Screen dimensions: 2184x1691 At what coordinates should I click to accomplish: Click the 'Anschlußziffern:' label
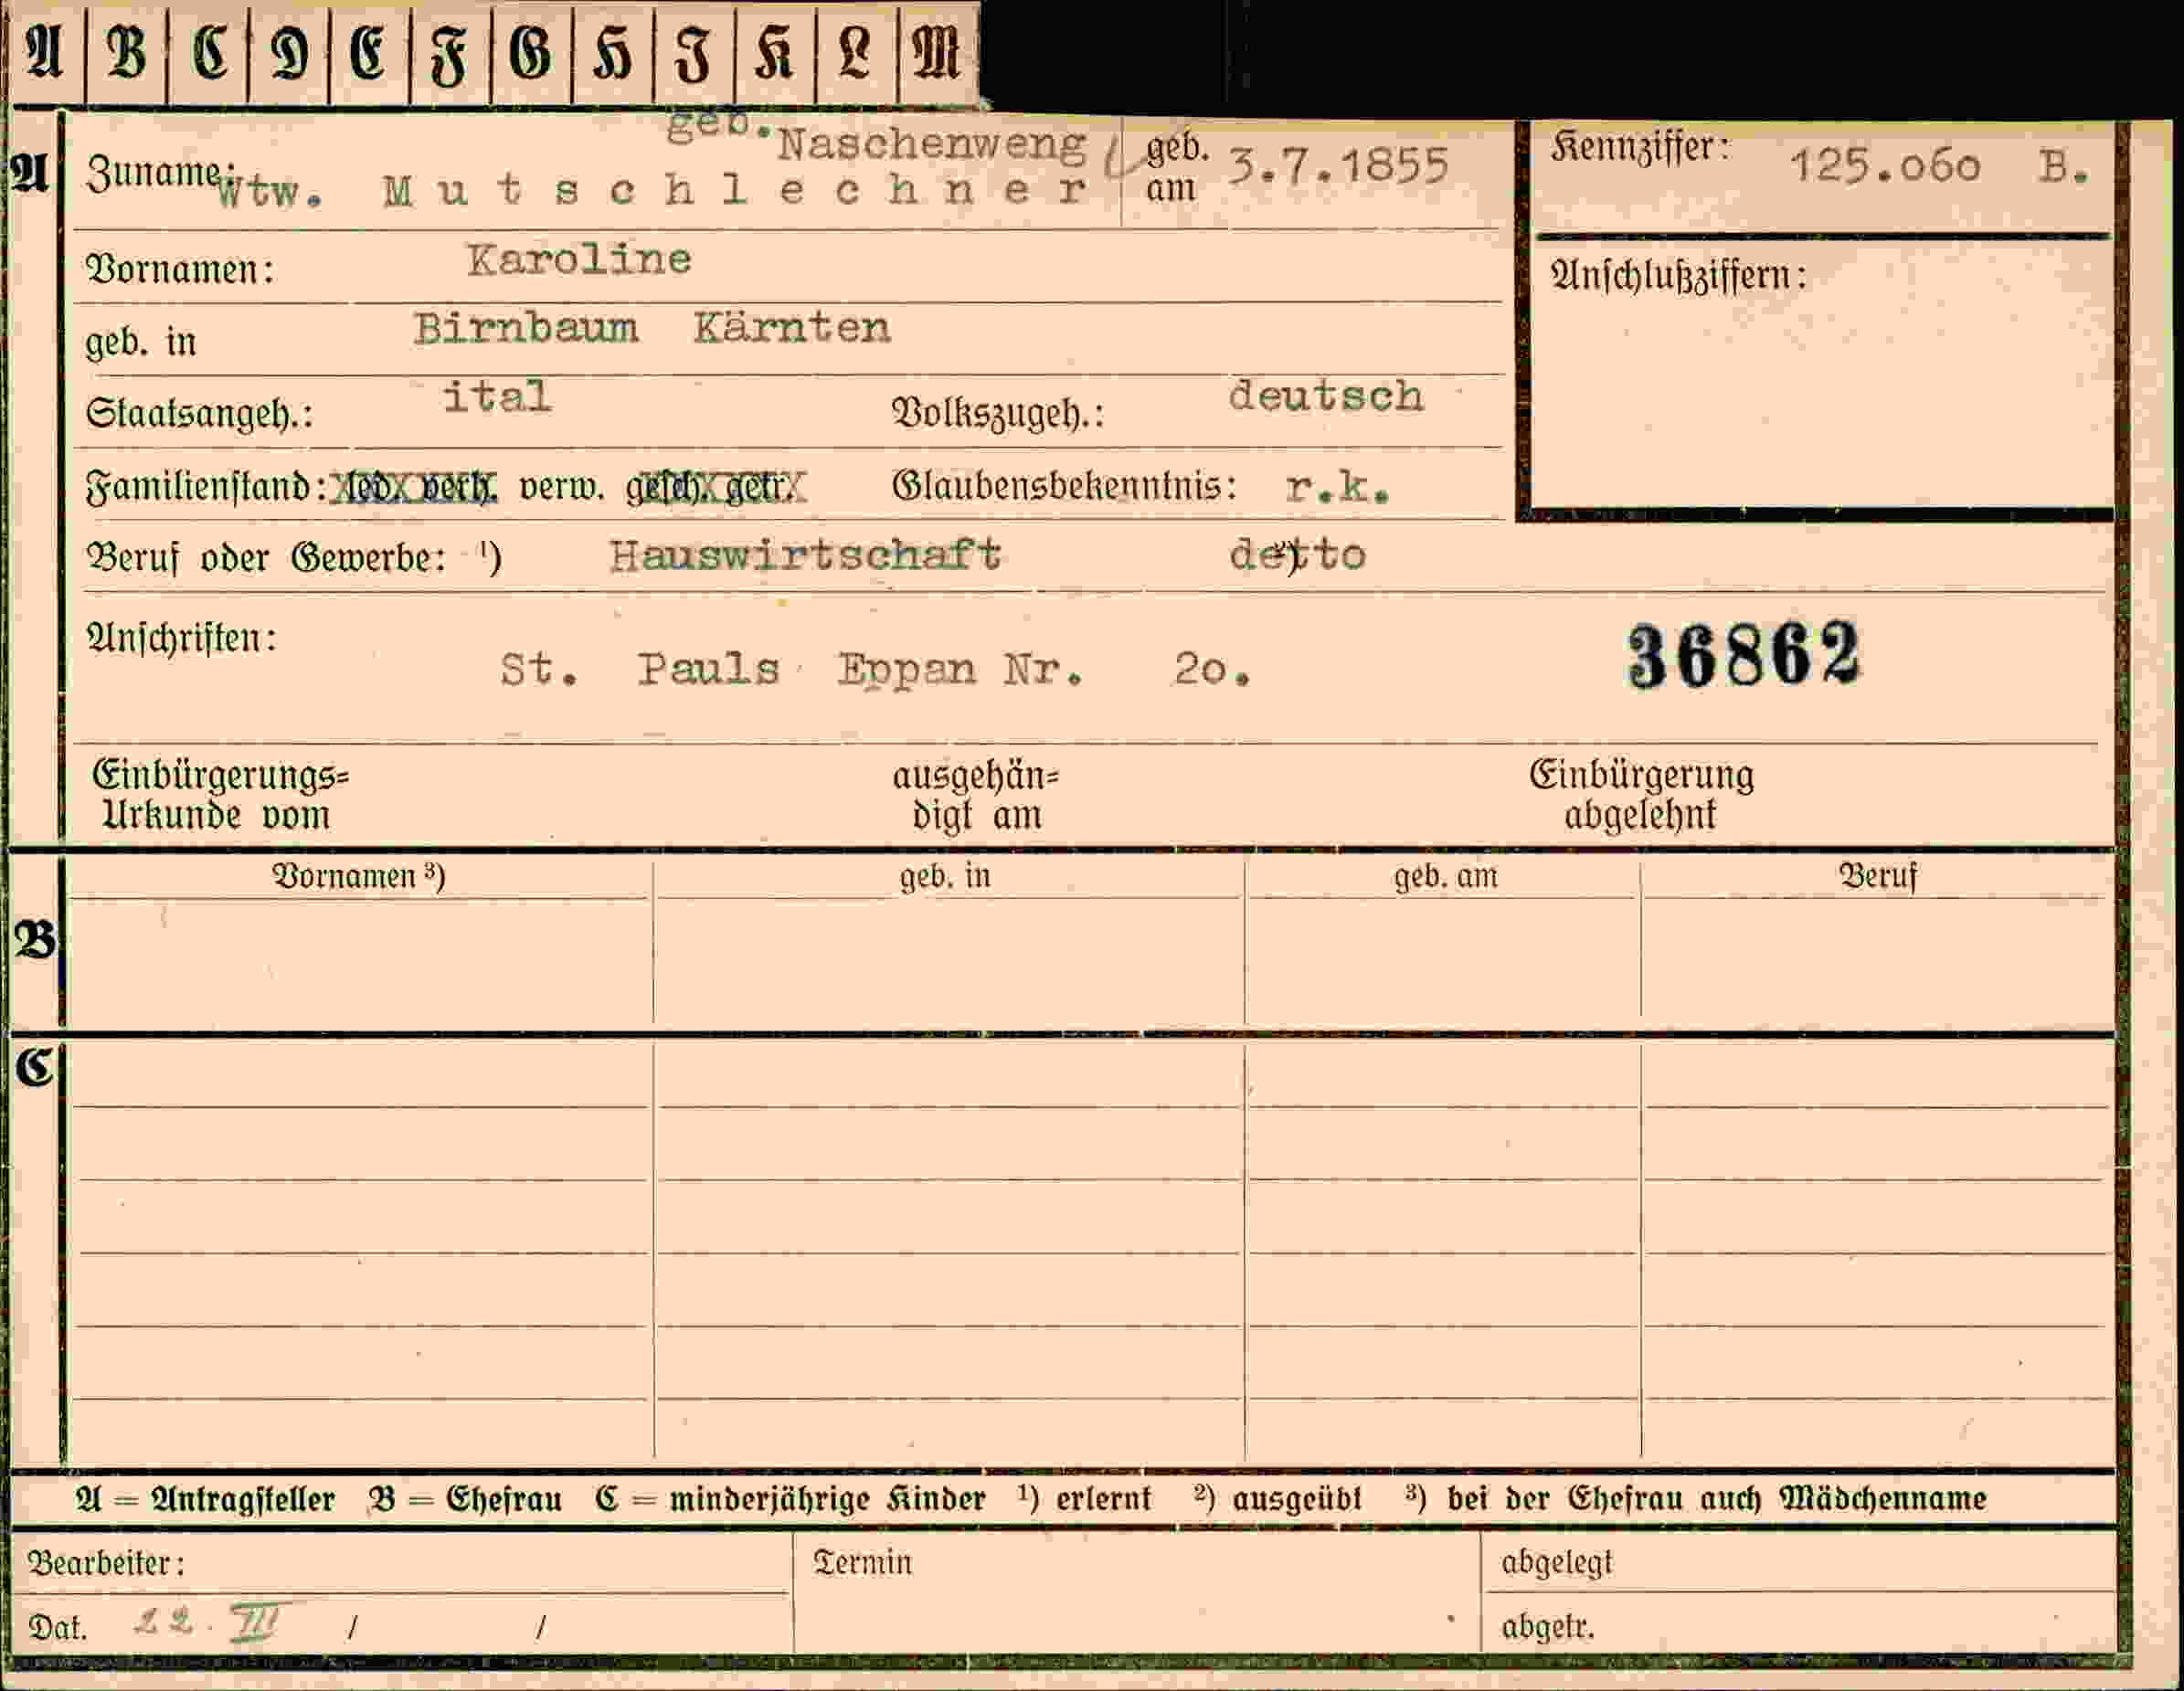[x=1679, y=275]
